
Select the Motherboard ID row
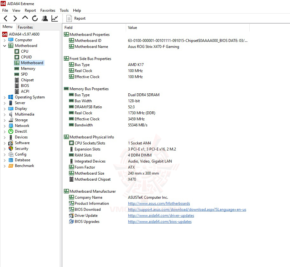tap(156, 41)
